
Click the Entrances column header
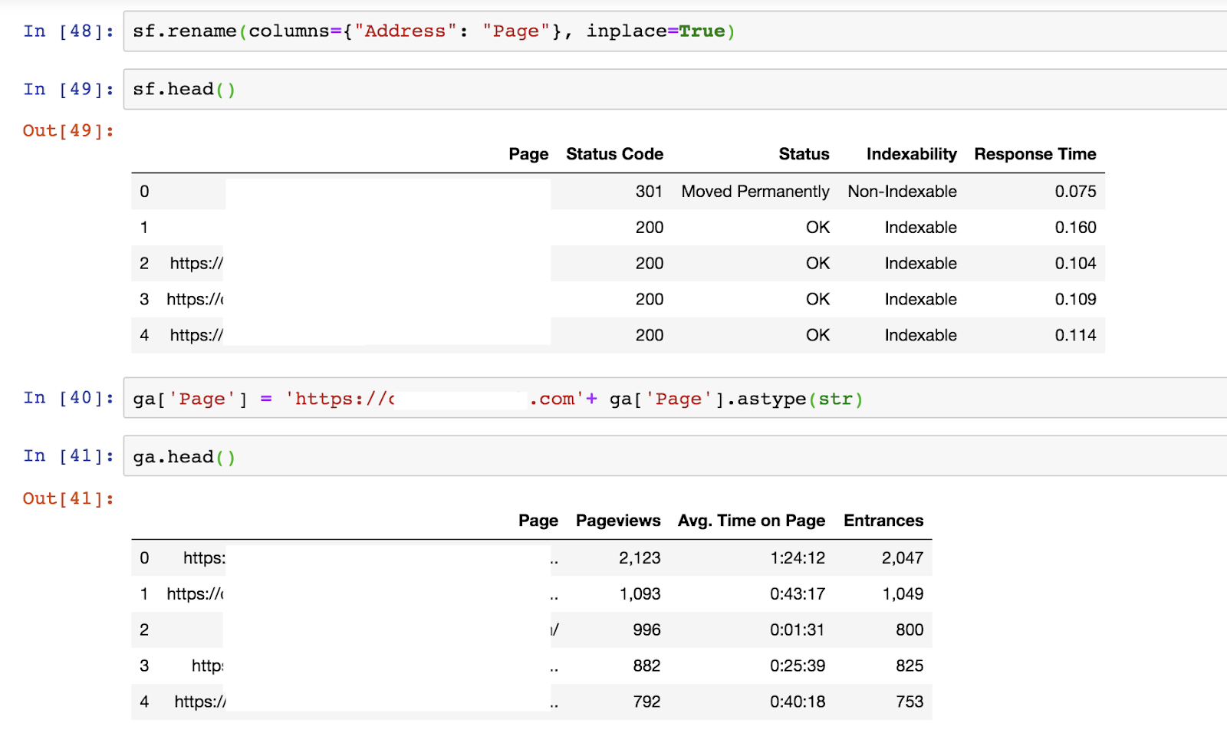(x=883, y=521)
